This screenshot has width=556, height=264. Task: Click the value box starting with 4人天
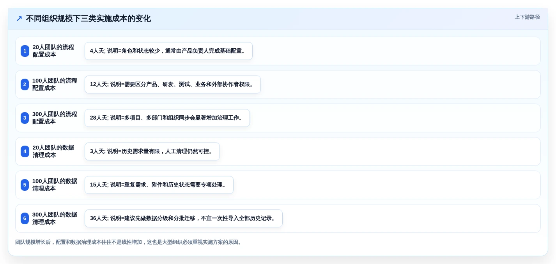click(168, 51)
